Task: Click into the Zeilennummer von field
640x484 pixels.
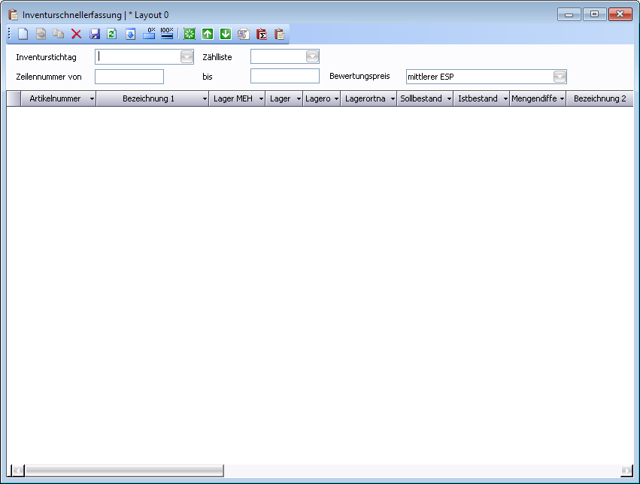Action: (x=129, y=77)
